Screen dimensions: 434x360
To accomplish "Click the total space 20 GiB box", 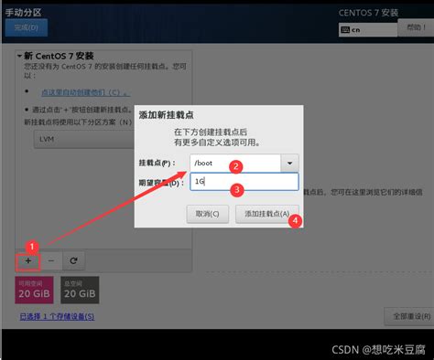I will (80, 290).
